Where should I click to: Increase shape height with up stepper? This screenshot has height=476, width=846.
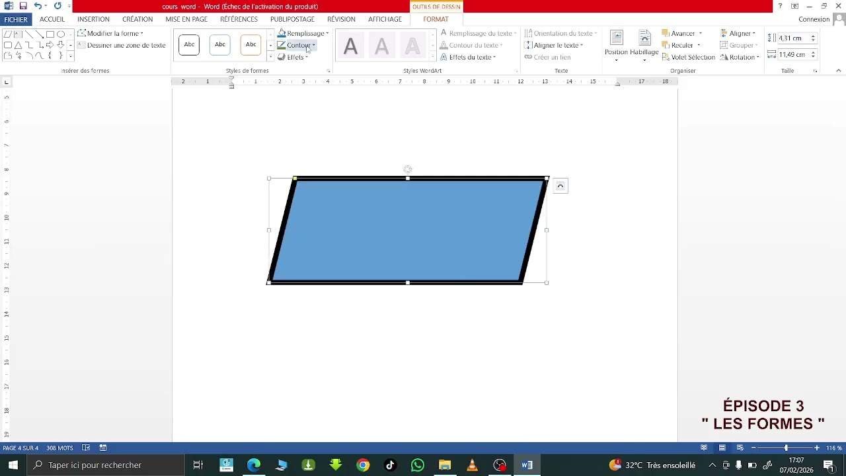(x=814, y=36)
